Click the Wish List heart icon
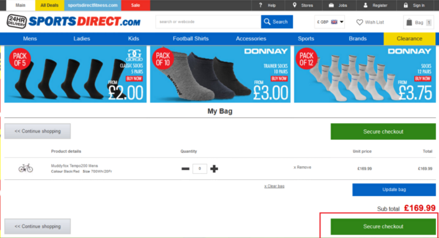 pos(360,22)
